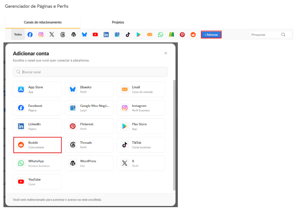Choose Threads Perfil channel card
The width and height of the screenshot is (297, 216).
click(x=89, y=145)
